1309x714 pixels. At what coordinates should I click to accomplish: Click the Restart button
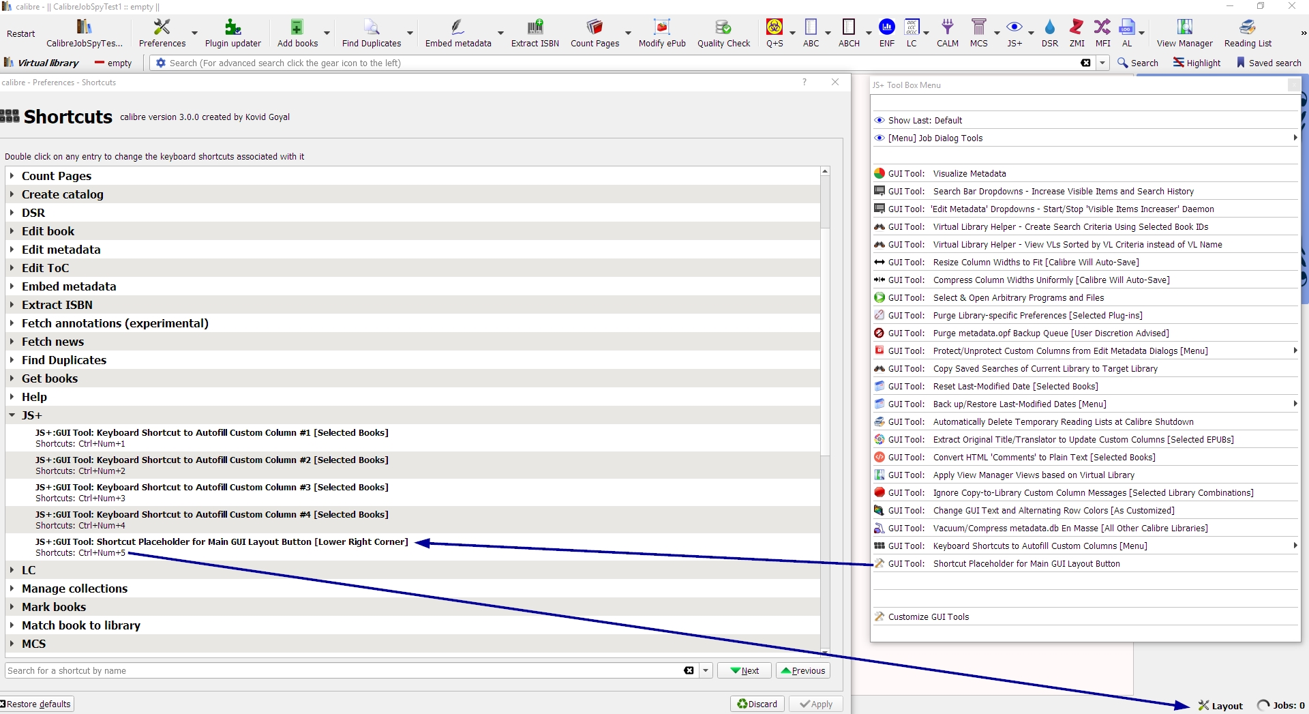(20, 33)
